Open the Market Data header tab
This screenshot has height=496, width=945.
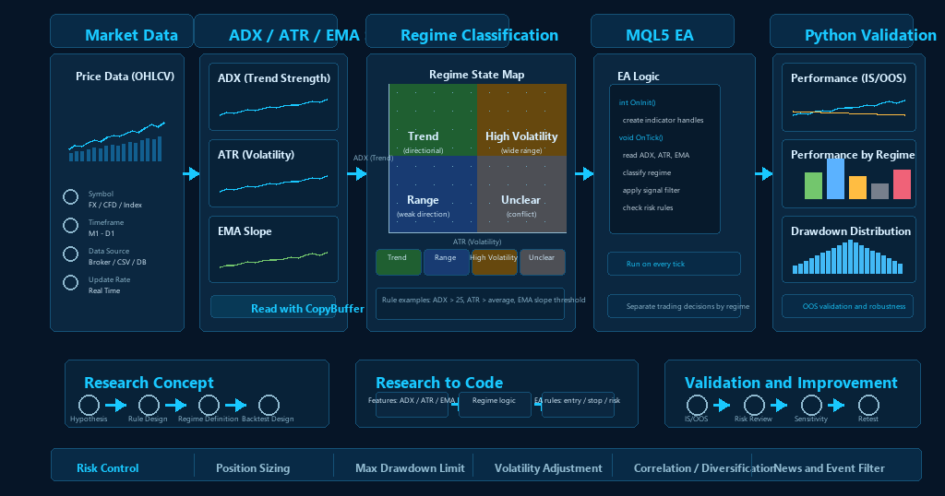122,31
